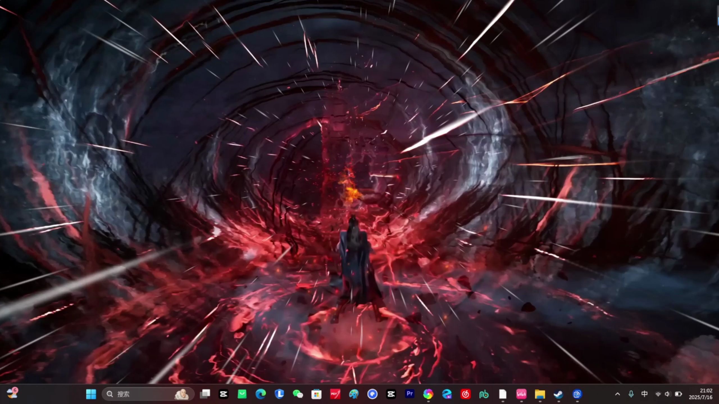
Task: Launch CapCut icon beside Task View
Action: pyautogui.click(x=224, y=394)
